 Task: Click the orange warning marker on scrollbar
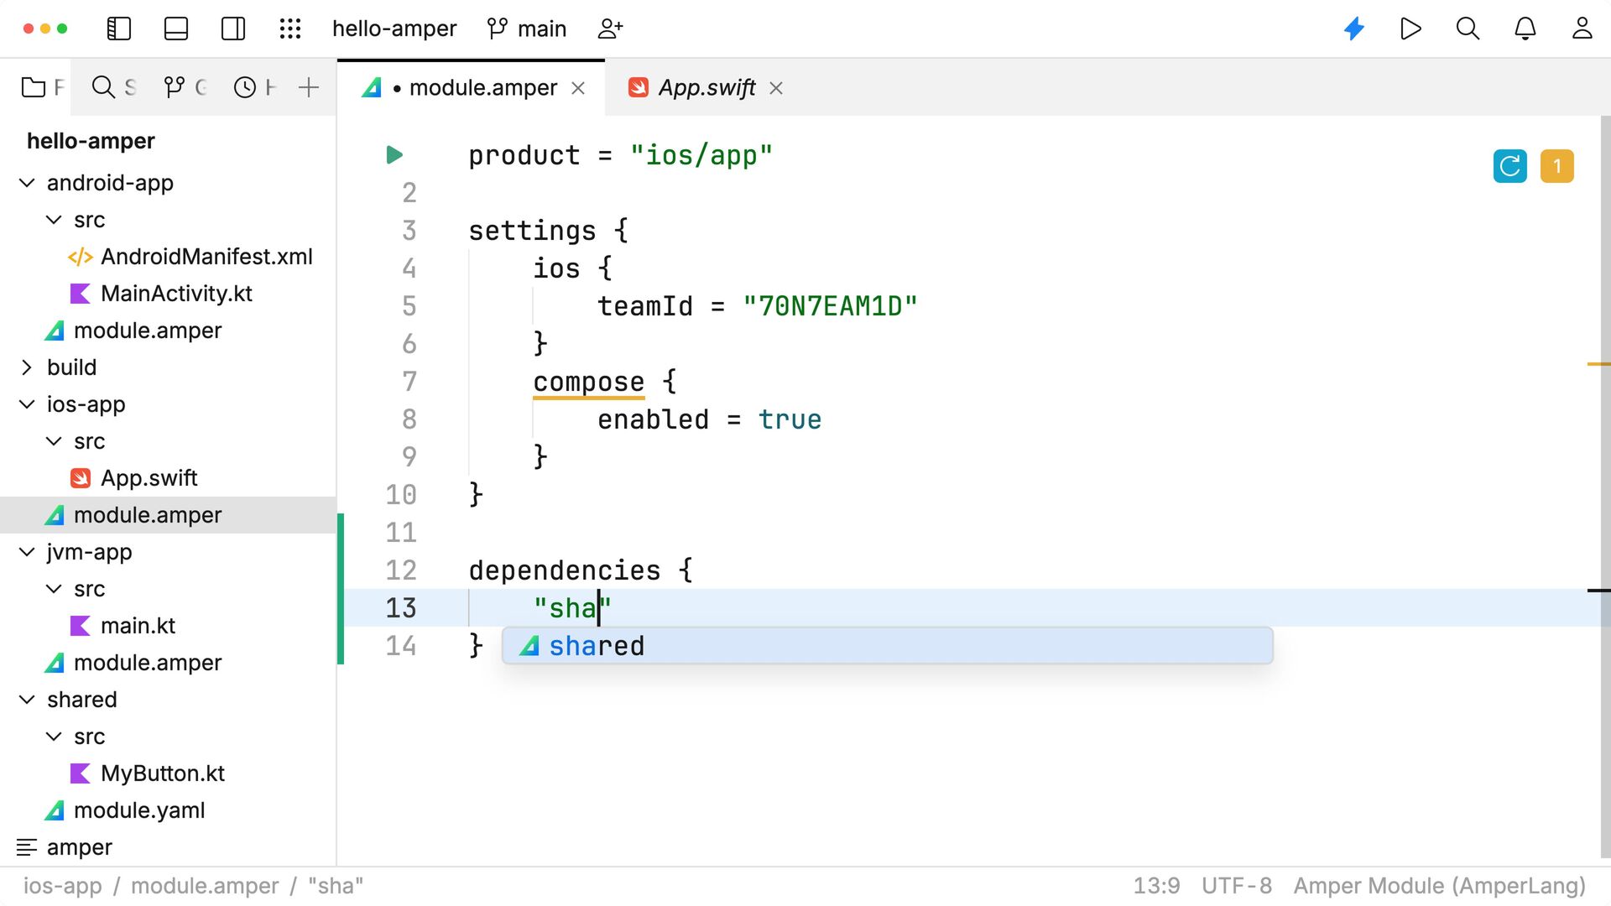(x=1598, y=364)
